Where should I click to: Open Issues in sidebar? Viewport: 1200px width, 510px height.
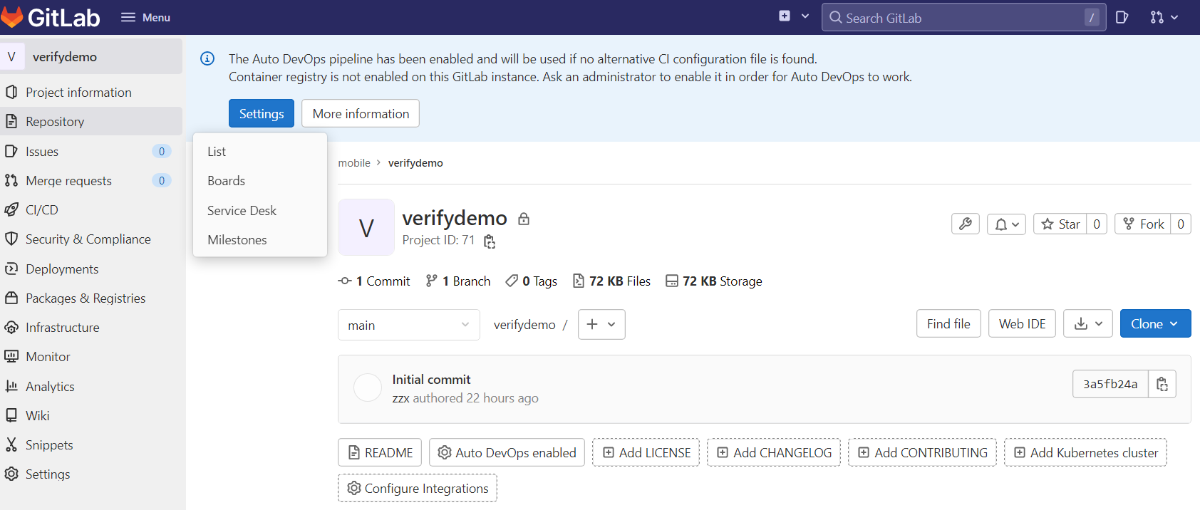[x=91, y=151]
